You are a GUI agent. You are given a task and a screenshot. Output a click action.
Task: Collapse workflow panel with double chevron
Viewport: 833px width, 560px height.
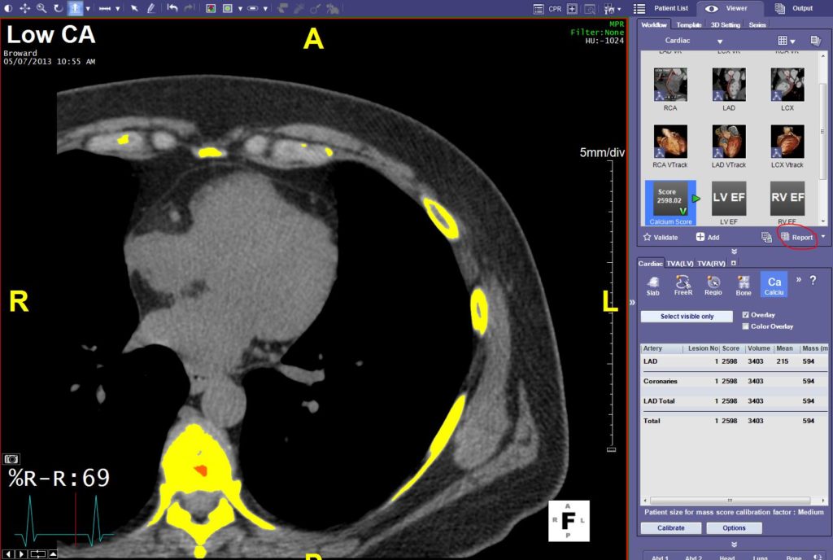(x=735, y=252)
